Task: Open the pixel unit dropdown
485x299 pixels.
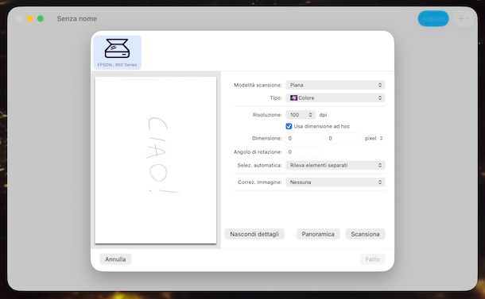Action: 374,138
